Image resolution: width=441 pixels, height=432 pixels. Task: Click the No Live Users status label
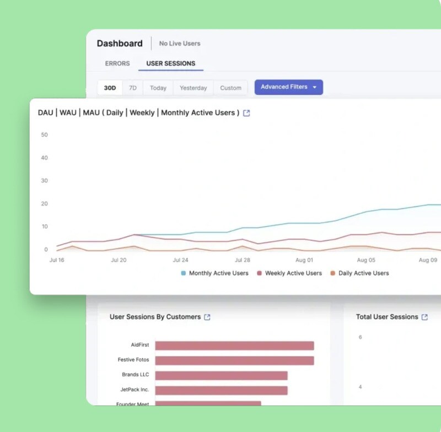click(180, 44)
